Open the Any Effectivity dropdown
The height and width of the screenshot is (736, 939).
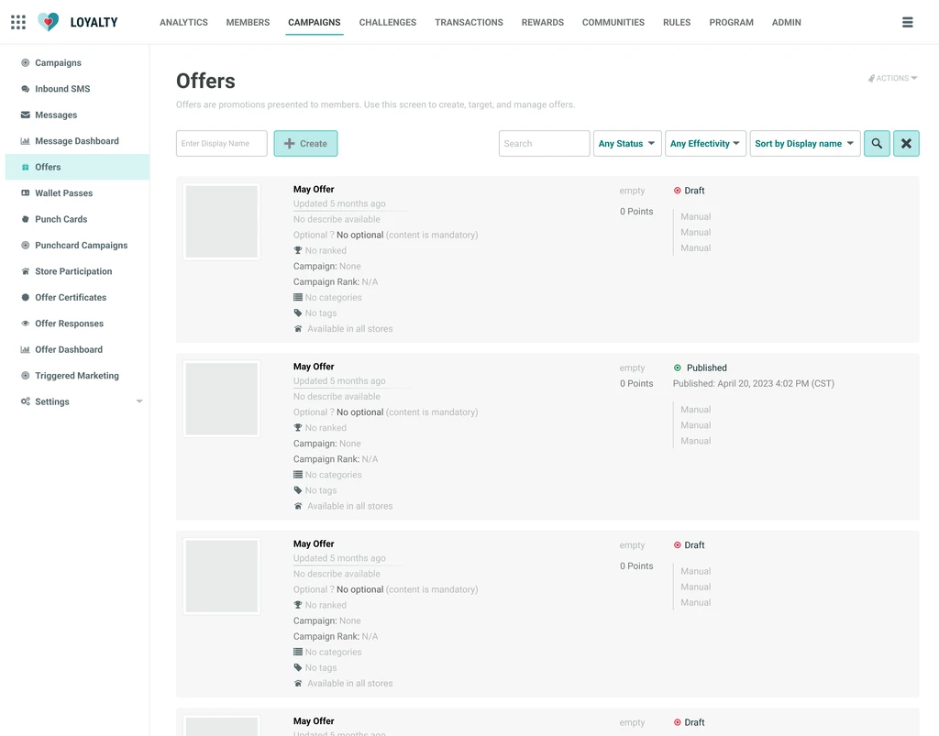click(x=705, y=144)
